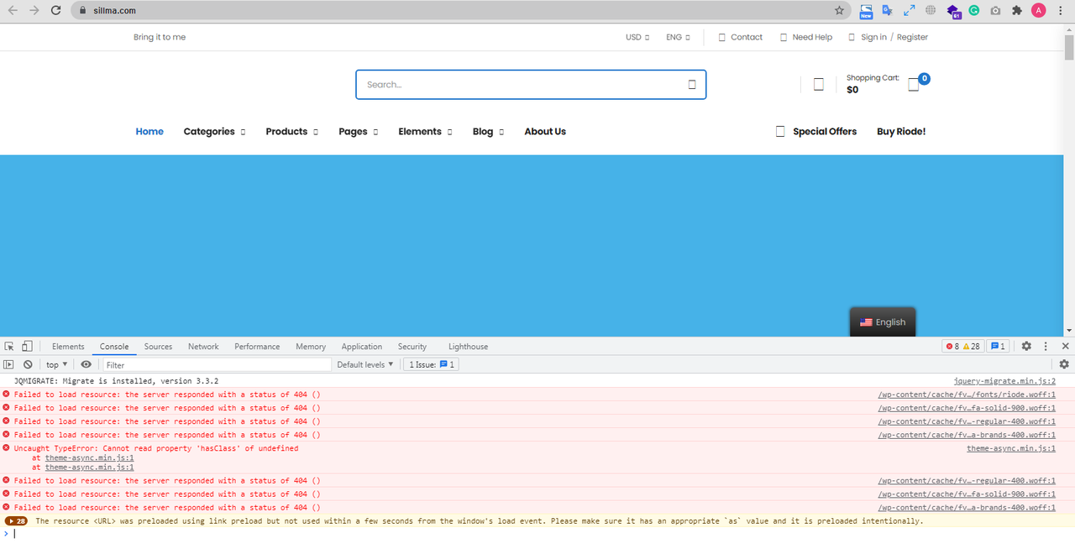
Task: Click the Buy Riode! link
Action: pos(901,132)
